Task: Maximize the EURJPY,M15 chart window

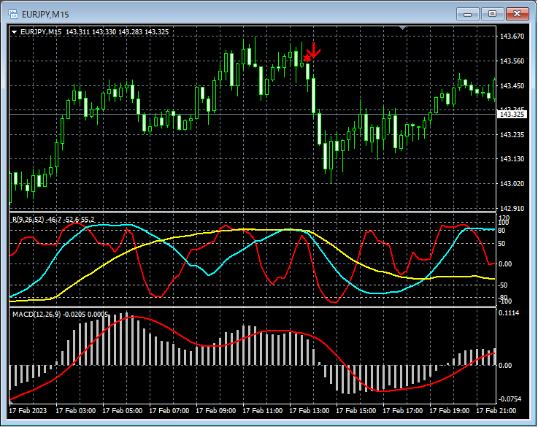Action: pos(492,14)
